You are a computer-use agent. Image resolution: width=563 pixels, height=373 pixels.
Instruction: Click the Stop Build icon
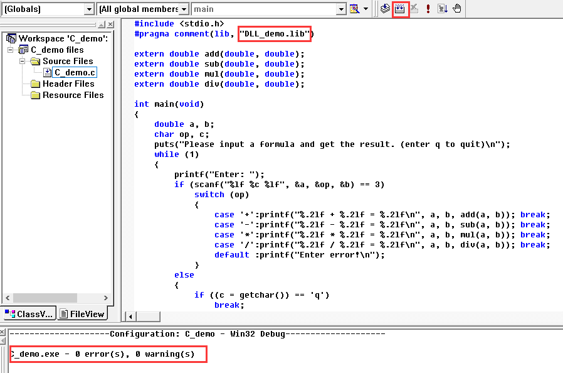414,9
